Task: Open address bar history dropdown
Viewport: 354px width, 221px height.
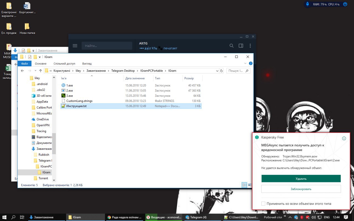Action: click(x=217, y=71)
